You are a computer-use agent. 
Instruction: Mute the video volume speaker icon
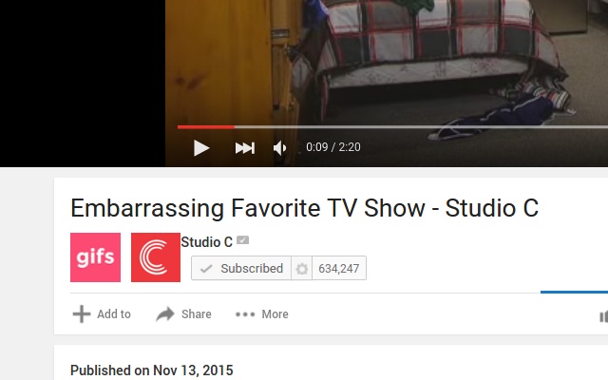(x=280, y=148)
